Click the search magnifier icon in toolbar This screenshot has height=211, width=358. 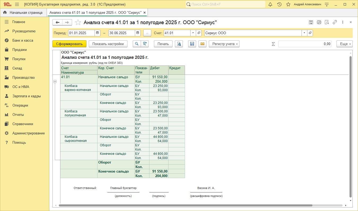pyautogui.click(x=137, y=44)
